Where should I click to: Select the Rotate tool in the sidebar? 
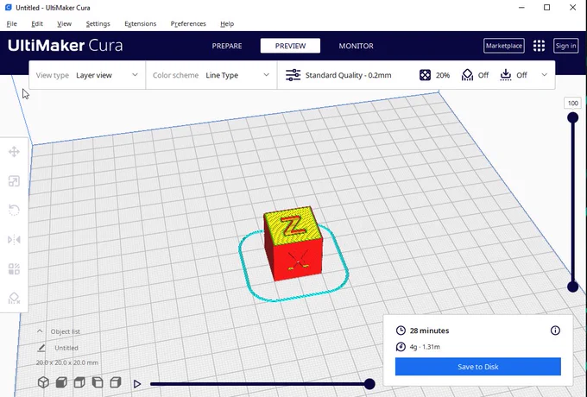click(14, 210)
